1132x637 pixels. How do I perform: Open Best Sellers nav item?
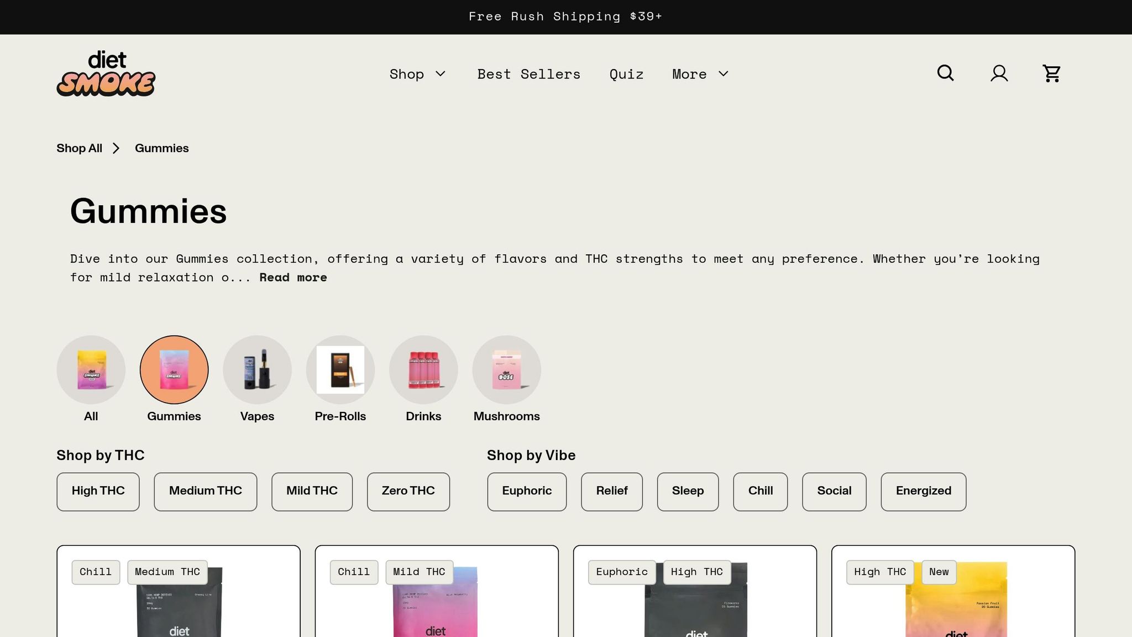[x=529, y=74]
